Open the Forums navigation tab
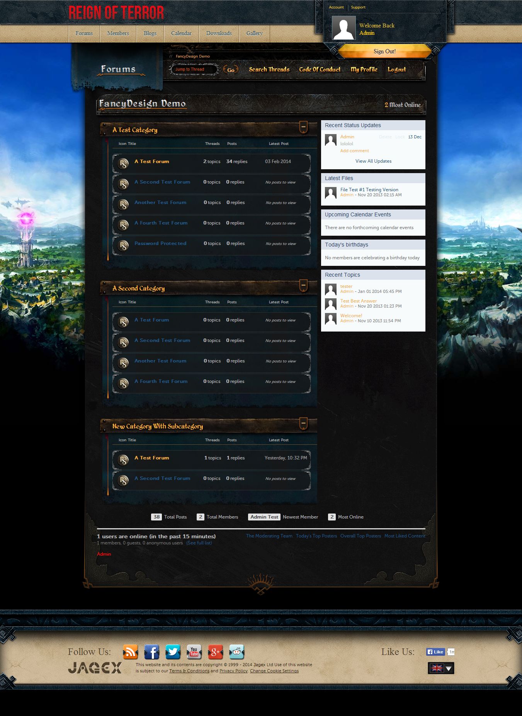The width and height of the screenshot is (522, 716). tap(84, 34)
